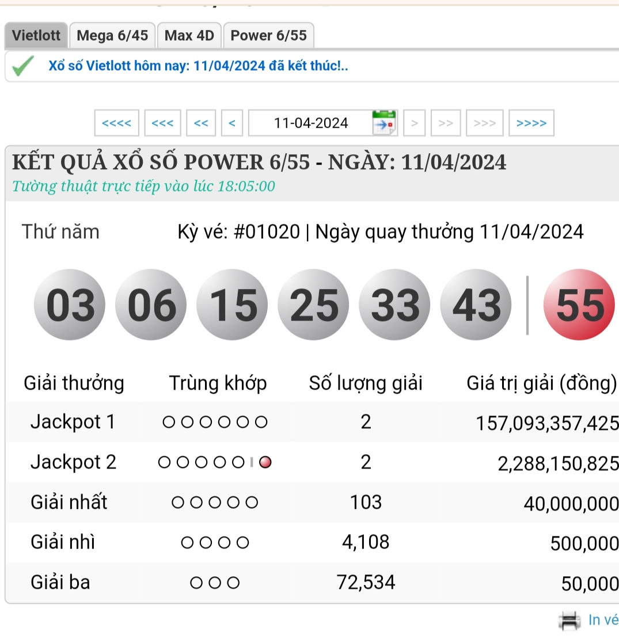This screenshot has height=639, width=619.
Task: Click the prize value 157,093,357,425
Action: [547, 423]
